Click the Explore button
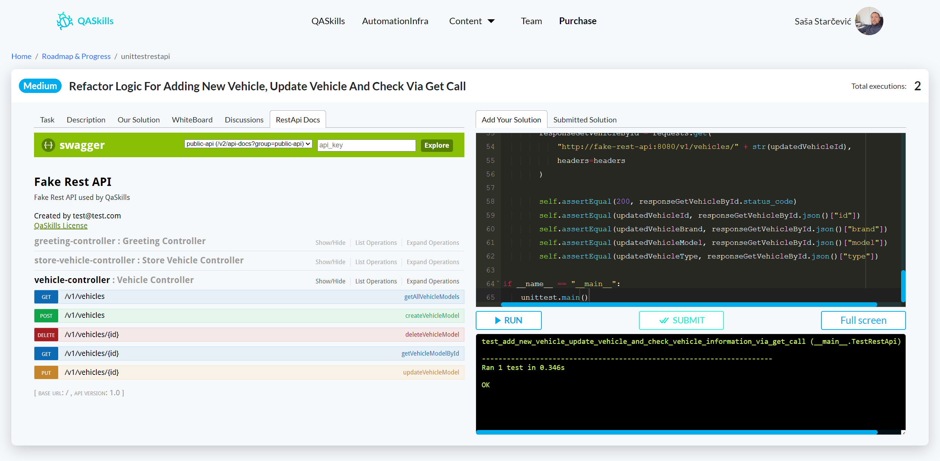Viewport: 940px width, 461px height. click(x=437, y=145)
